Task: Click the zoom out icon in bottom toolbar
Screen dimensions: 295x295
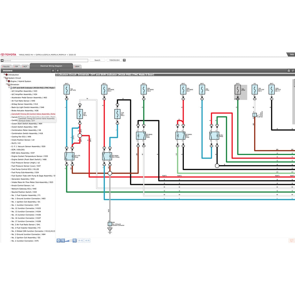Action: pos(63,241)
